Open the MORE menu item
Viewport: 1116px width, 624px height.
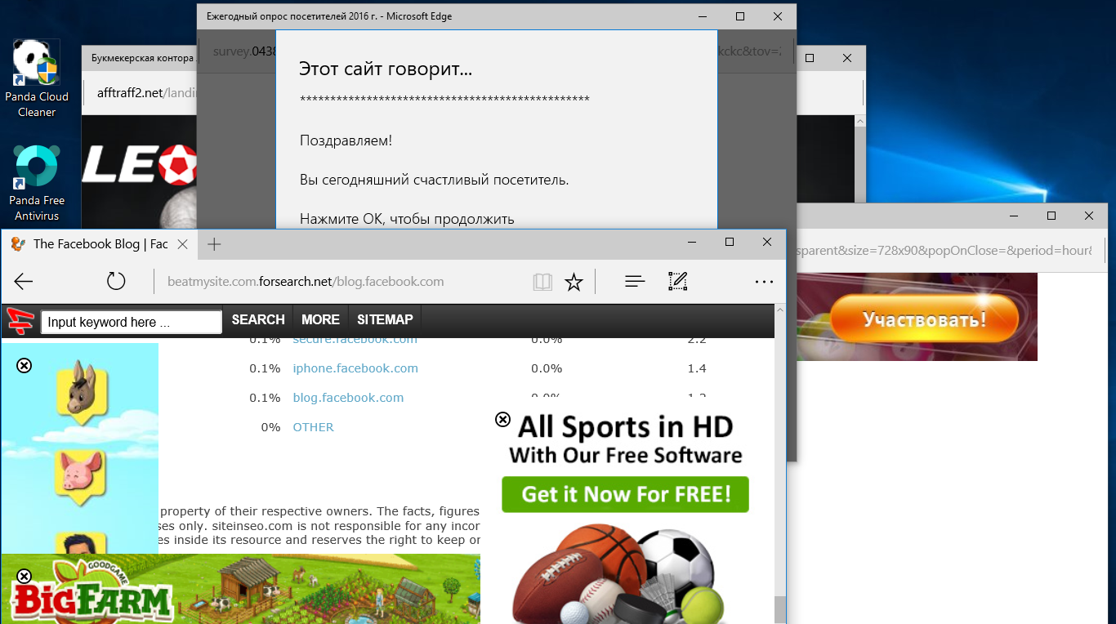tap(320, 319)
